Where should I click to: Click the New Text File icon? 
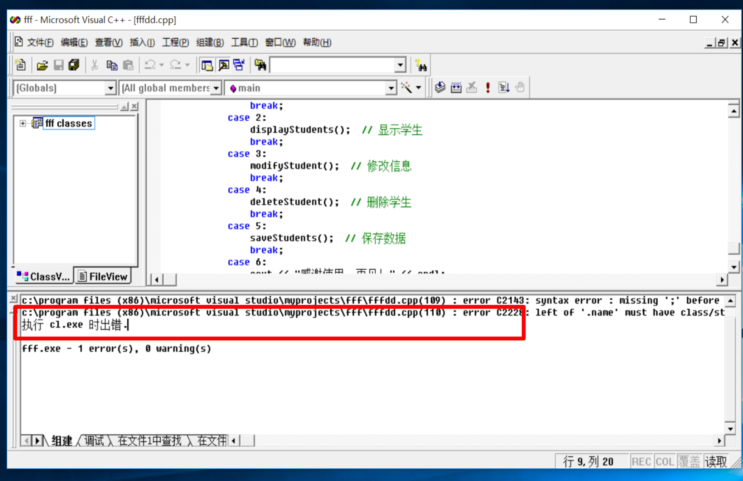(21, 65)
